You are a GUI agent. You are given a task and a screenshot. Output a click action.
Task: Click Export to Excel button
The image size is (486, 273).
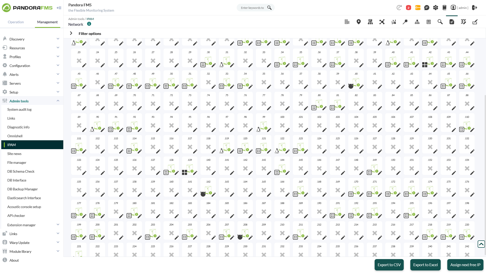425,264
